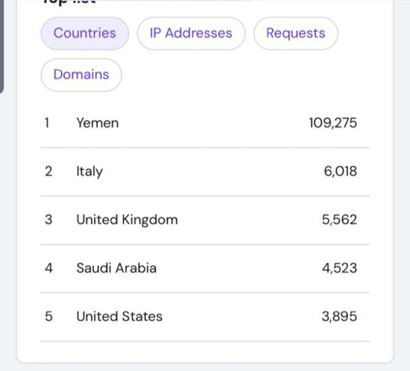Open details for Italy
This screenshot has height=371, width=410.
[89, 171]
